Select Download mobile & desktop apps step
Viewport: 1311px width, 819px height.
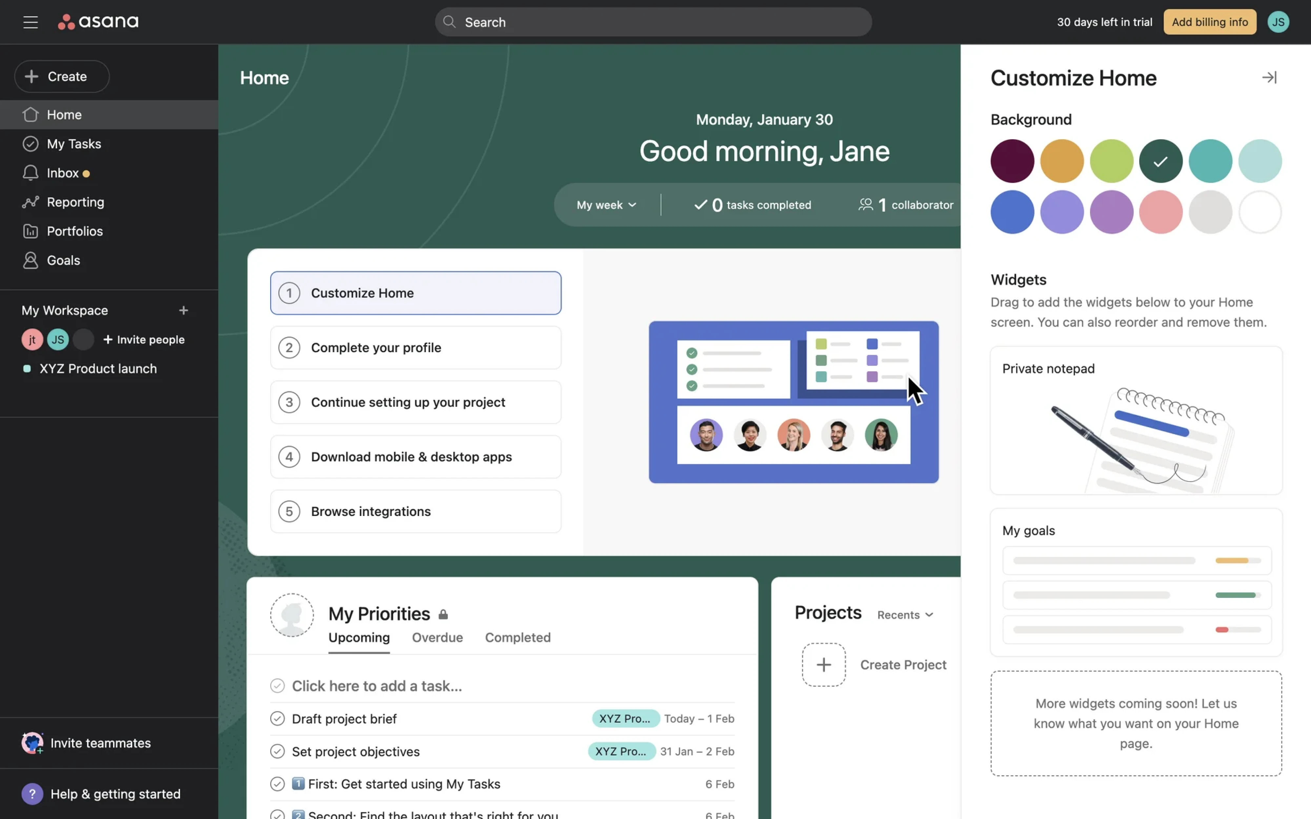coord(415,457)
